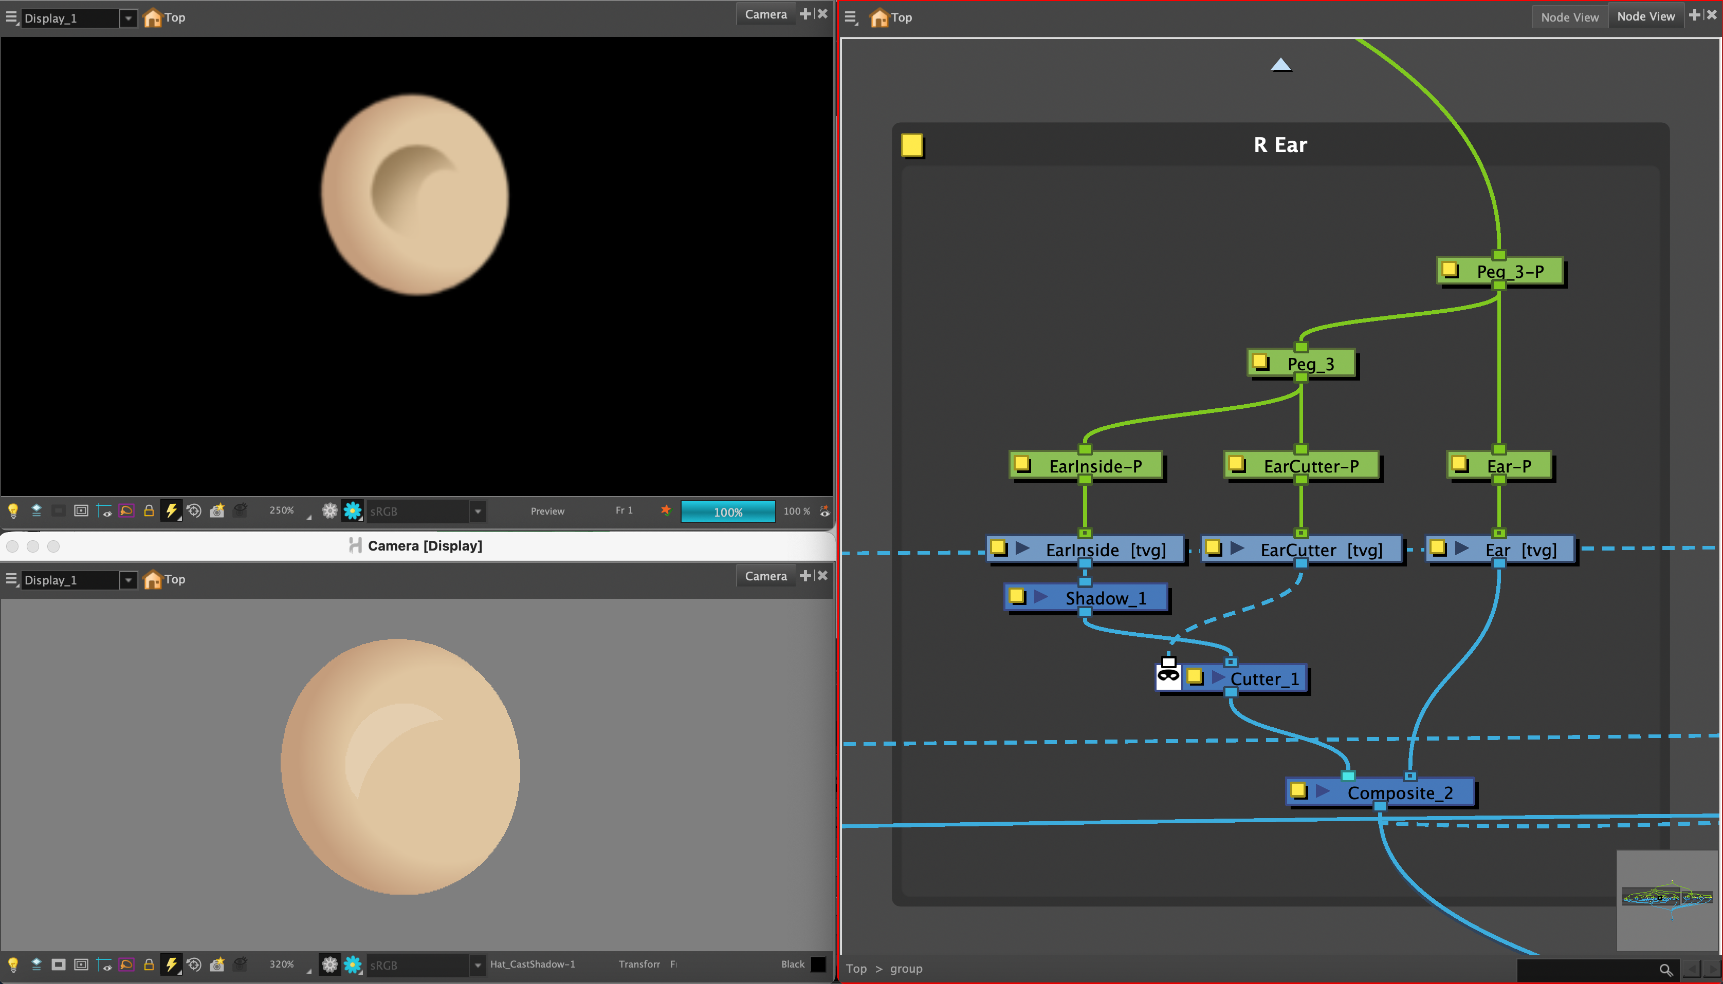Click the Top breadcrumb link in node view footer
1723x984 pixels.
(x=856, y=969)
